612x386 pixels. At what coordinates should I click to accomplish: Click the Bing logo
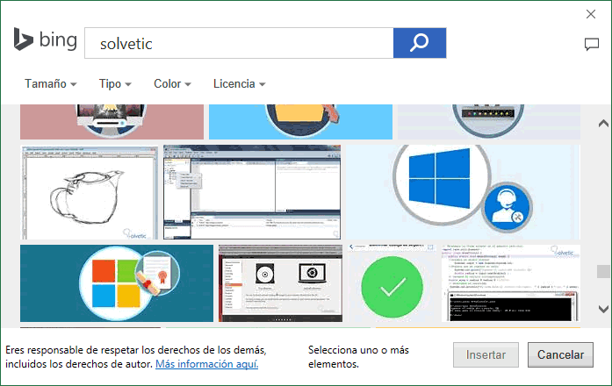click(46, 39)
